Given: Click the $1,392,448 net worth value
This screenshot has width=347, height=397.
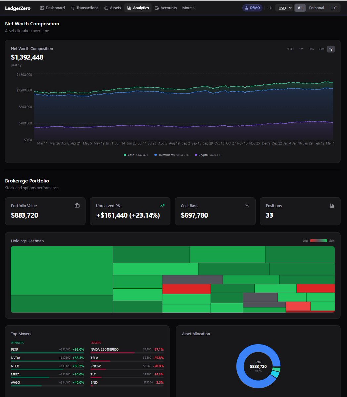Looking at the screenshot, I should point(27,57).
